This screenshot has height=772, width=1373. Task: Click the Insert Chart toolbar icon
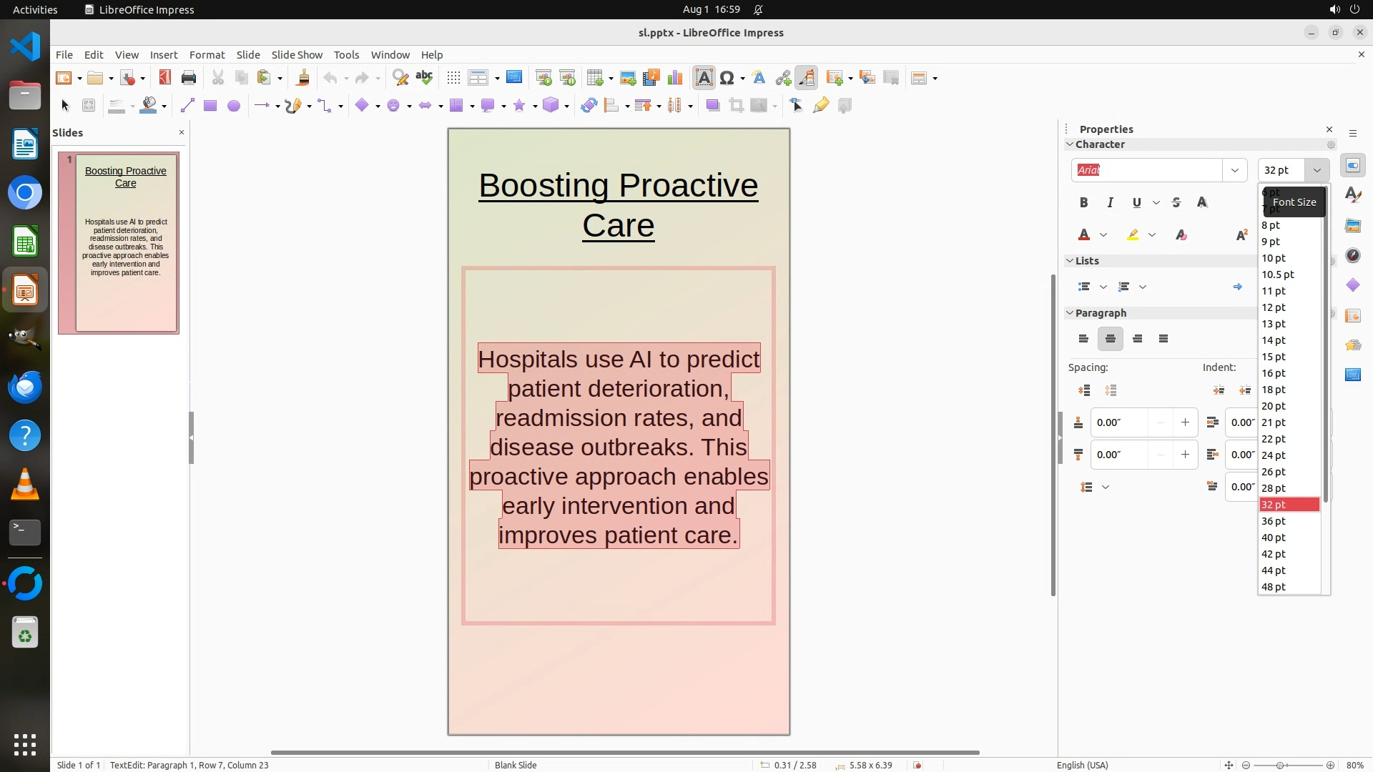674,78
